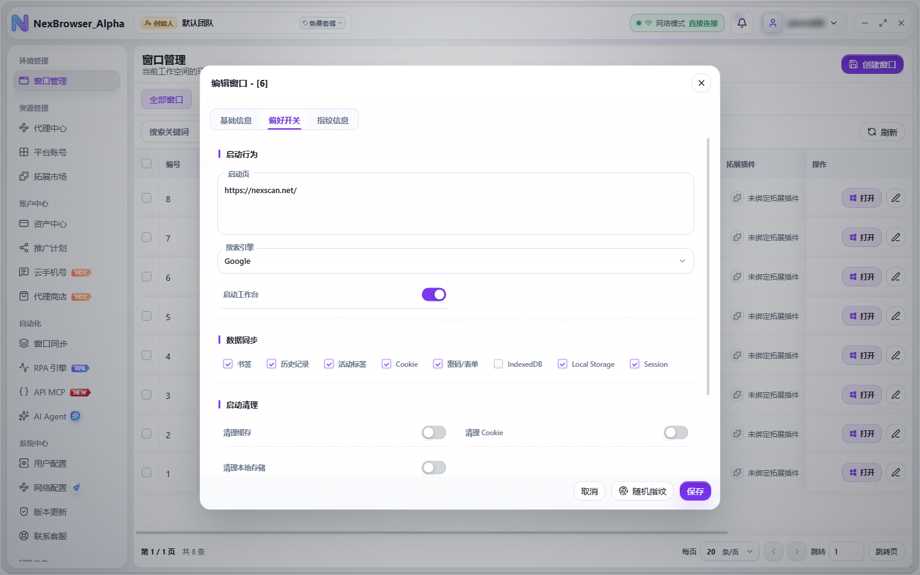Viewport: 920px width, 575px height.
Task: Enable the 清理本地存储 switch
Action: pyautogui.click(x=434, y=467)
